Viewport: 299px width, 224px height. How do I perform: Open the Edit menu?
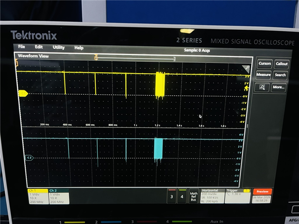(x=39, y=47)
